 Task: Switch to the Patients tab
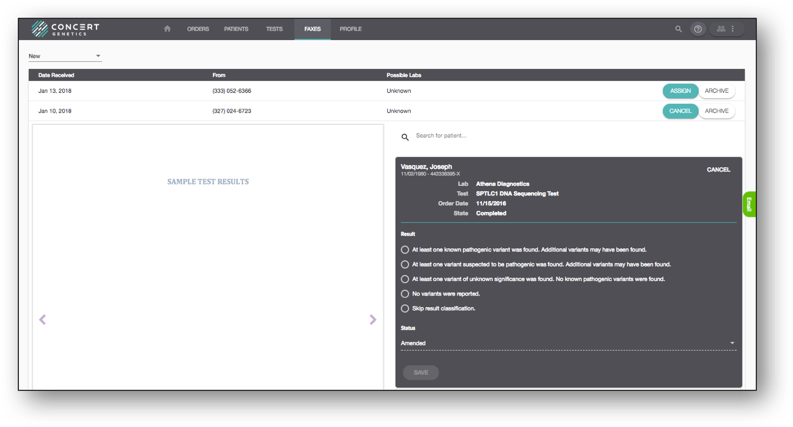click(236, 29)
